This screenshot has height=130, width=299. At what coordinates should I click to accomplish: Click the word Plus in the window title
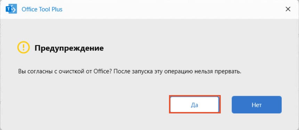pyautogui.click(x=57, y=9)
